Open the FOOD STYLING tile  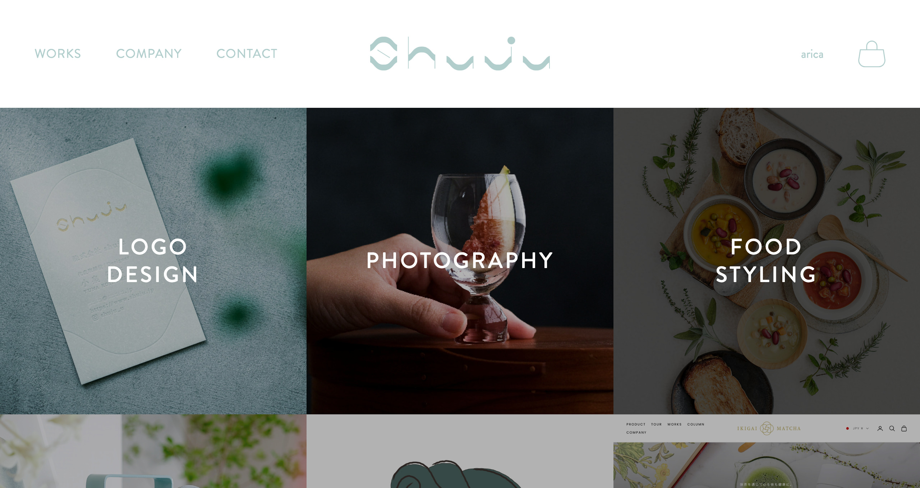pos(767,261)
